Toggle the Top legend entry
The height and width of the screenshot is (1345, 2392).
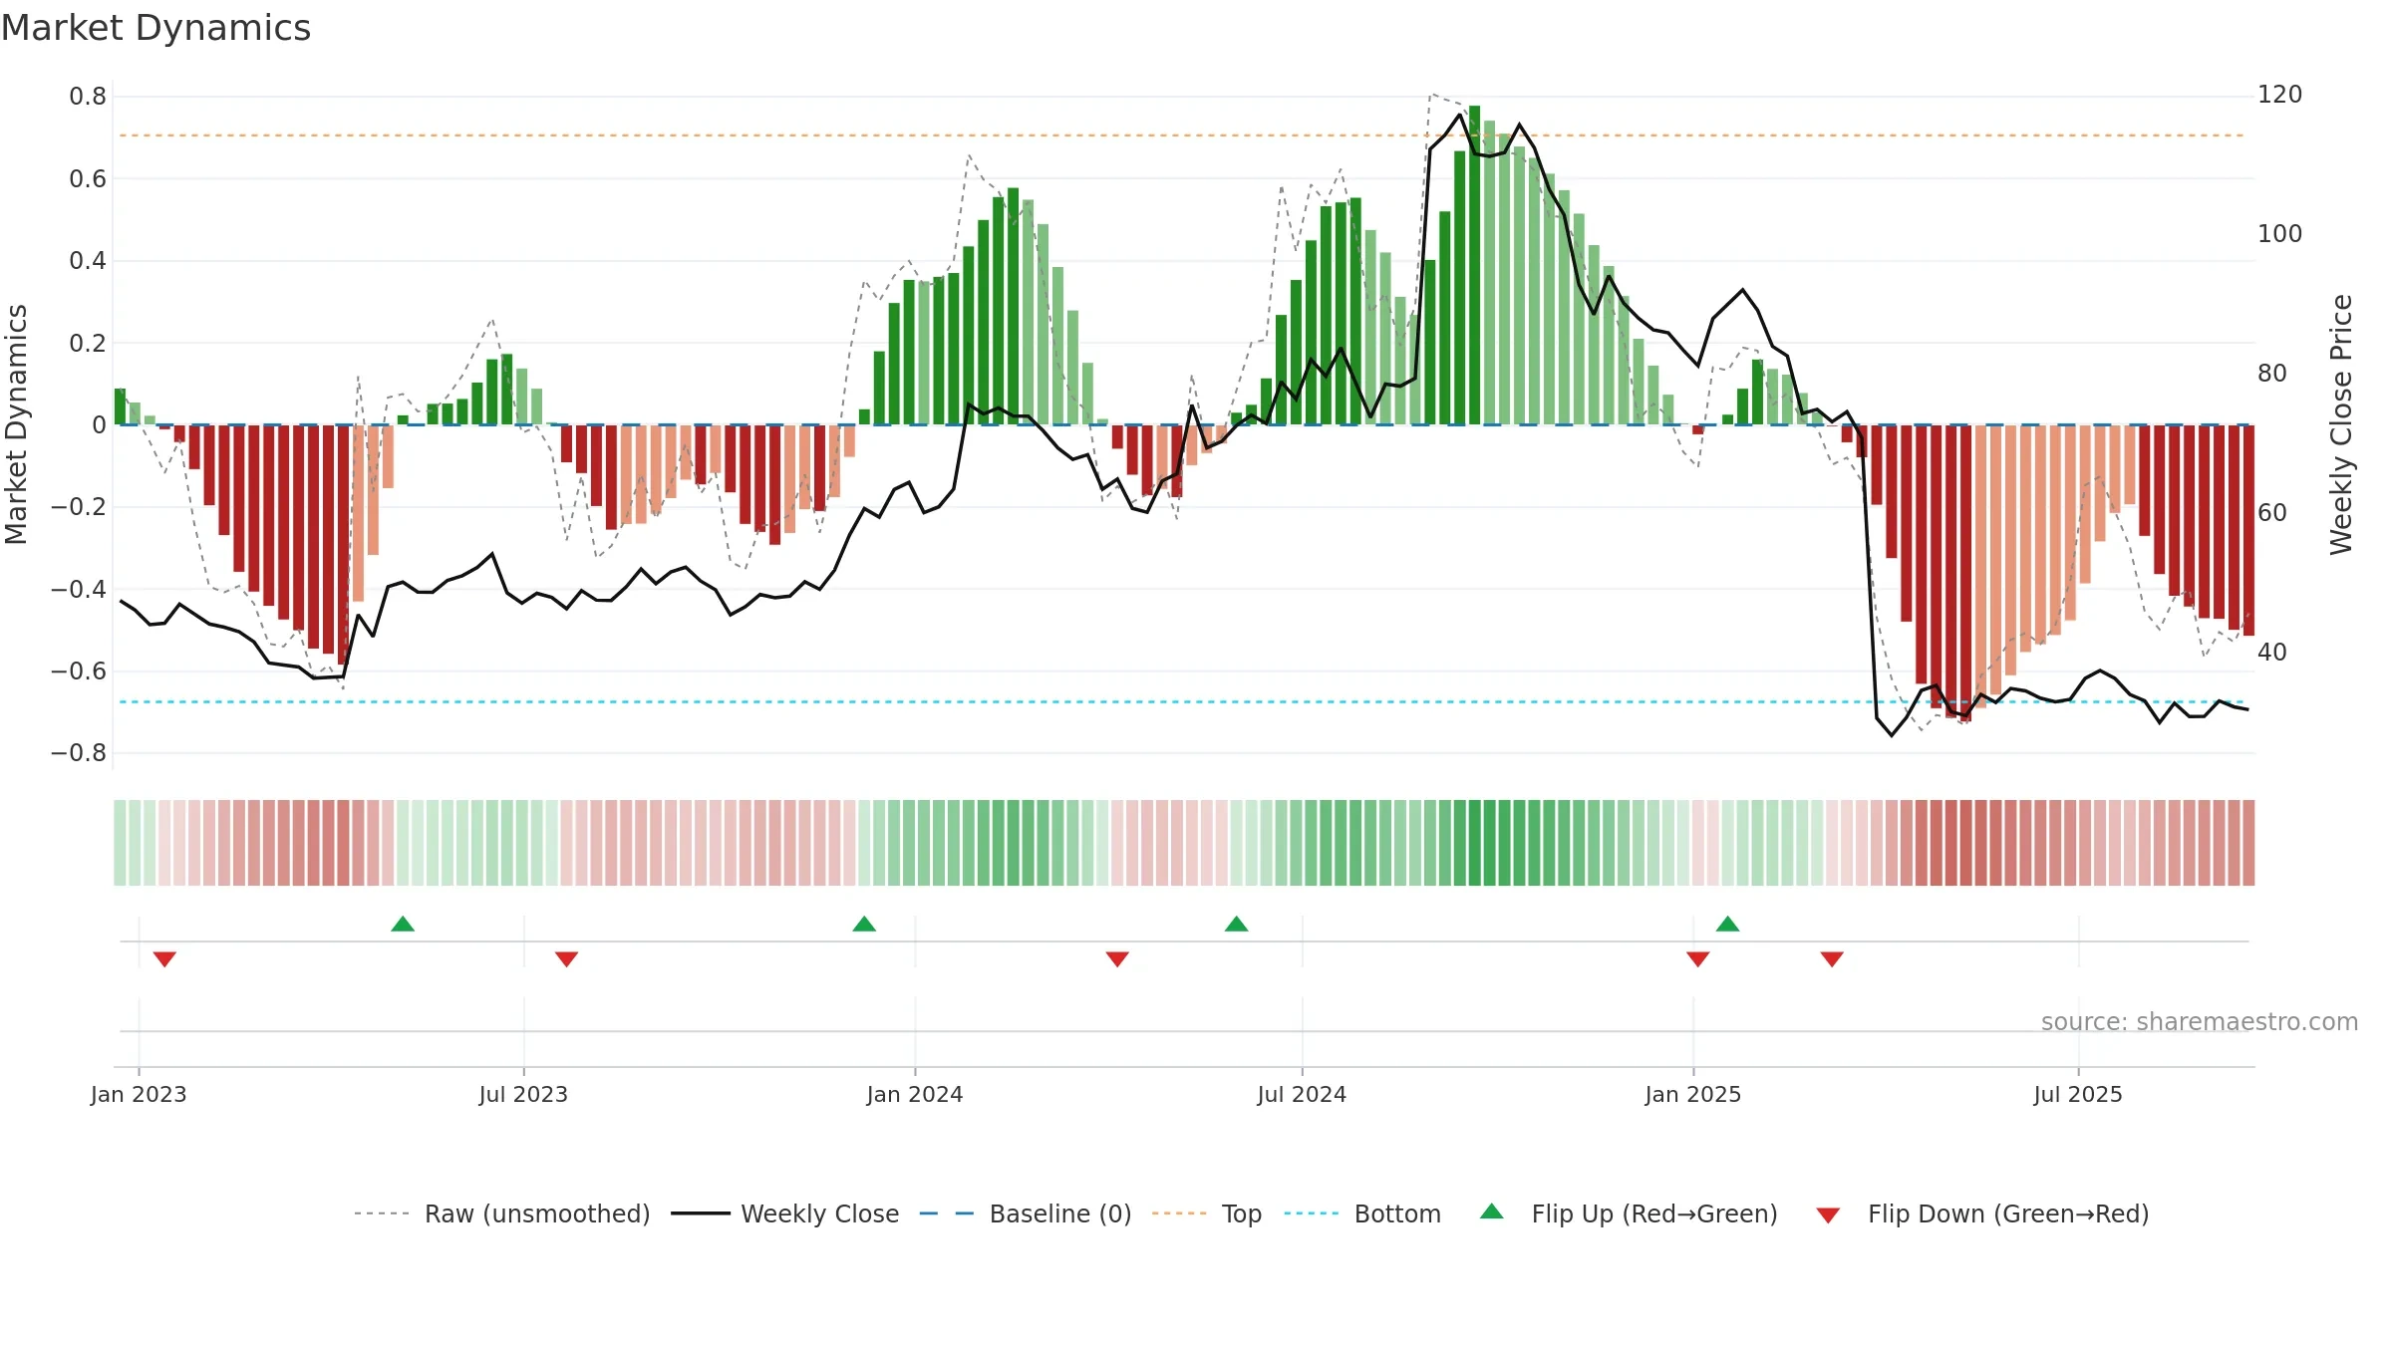(x=1207, y=1213)
